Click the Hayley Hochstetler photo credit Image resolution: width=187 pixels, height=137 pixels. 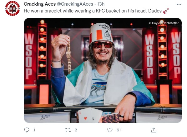(164, 23)
